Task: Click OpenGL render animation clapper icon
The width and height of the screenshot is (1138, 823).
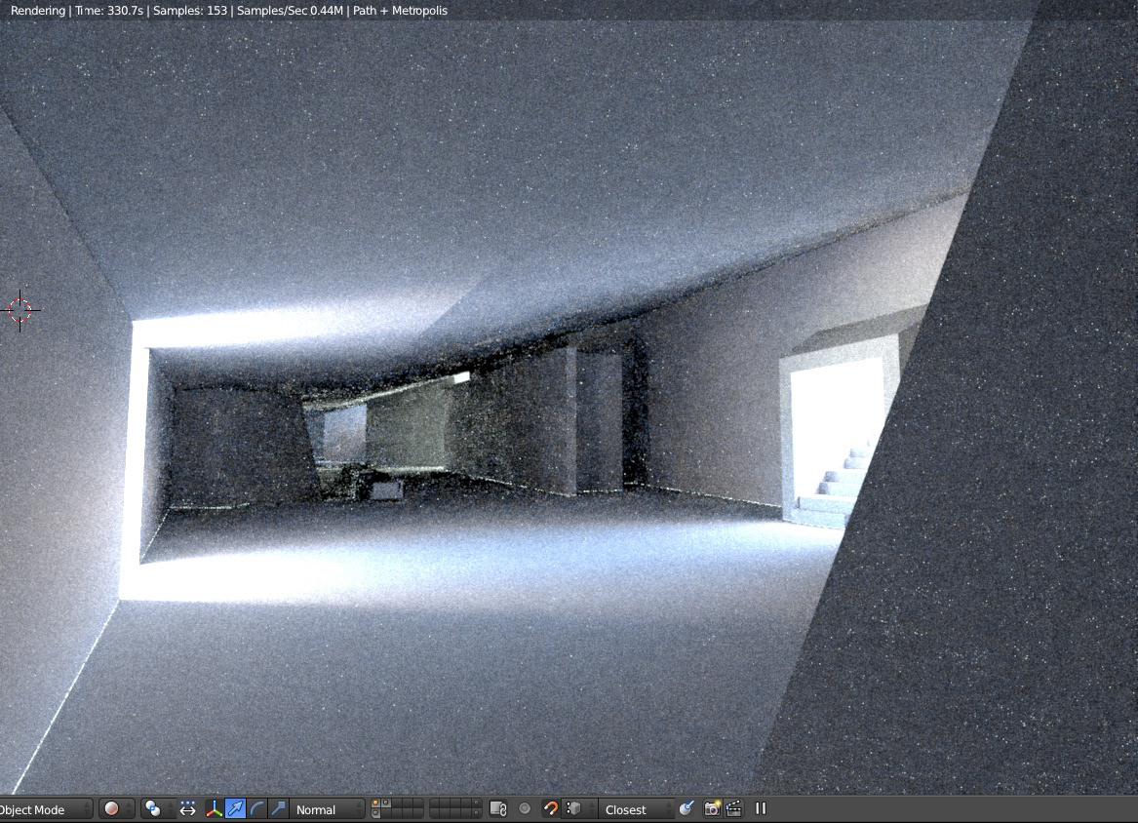Action: (x=733, y=809)
